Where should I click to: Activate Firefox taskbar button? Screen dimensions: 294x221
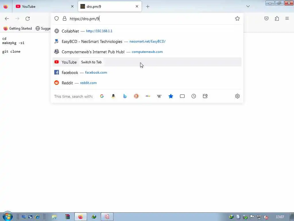81,217
